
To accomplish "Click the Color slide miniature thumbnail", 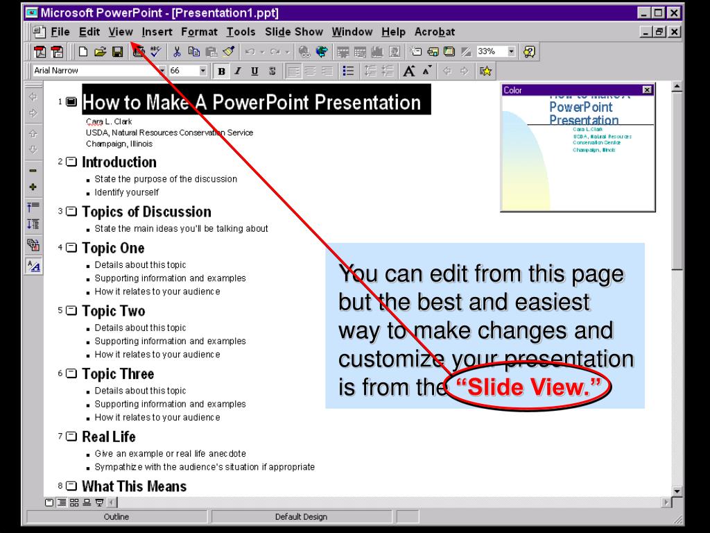I will pyautogui.click(x=578, y=153).
